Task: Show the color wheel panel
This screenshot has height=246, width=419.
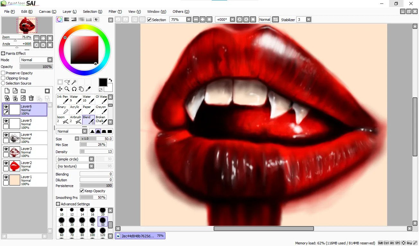Action: click(59, 20)
